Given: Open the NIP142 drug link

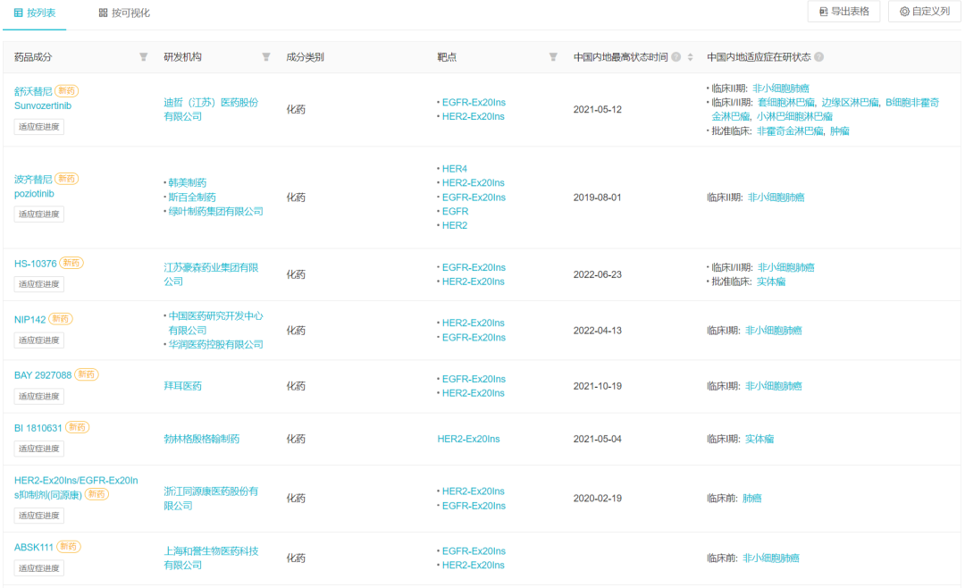Looking at the screenshot, I should click(29, 320).
